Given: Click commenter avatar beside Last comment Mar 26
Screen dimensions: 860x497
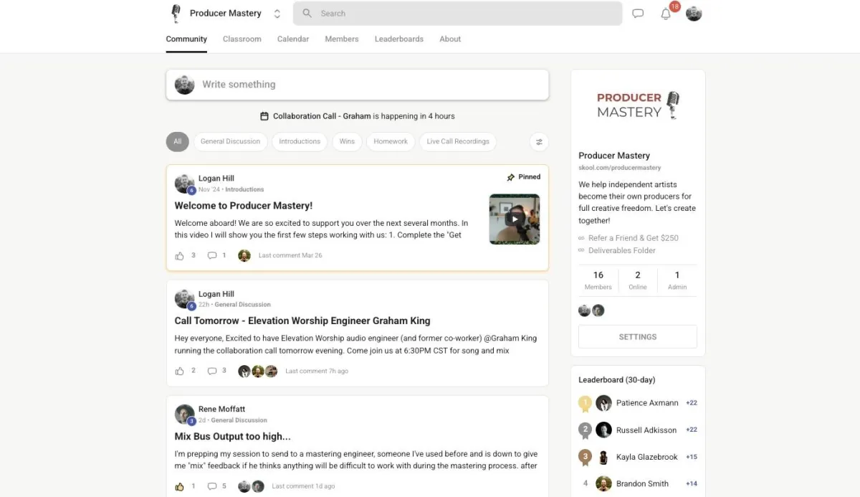Looking at the screenshot, I should click(x=244, y=255).
